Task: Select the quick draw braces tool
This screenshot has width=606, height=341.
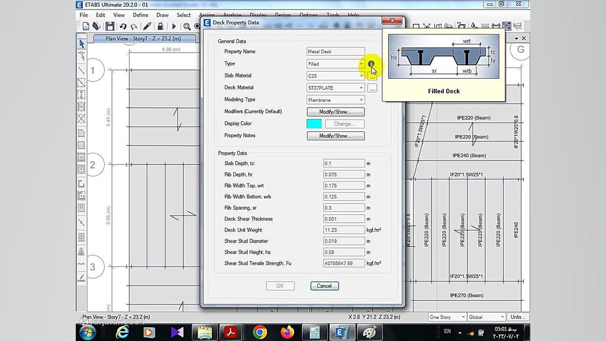Action: (82, 118)
